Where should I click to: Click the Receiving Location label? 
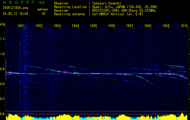pyautogui.click(x=70, y=7)
